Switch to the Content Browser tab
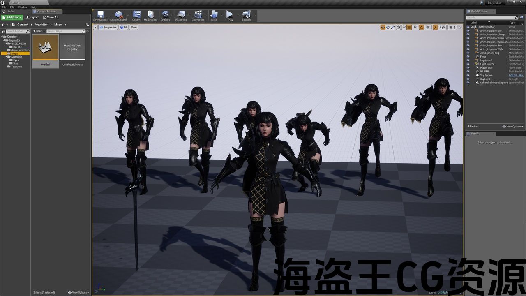Screen dimensions: 526x296 pyautogui.click(x=46, y=12)
